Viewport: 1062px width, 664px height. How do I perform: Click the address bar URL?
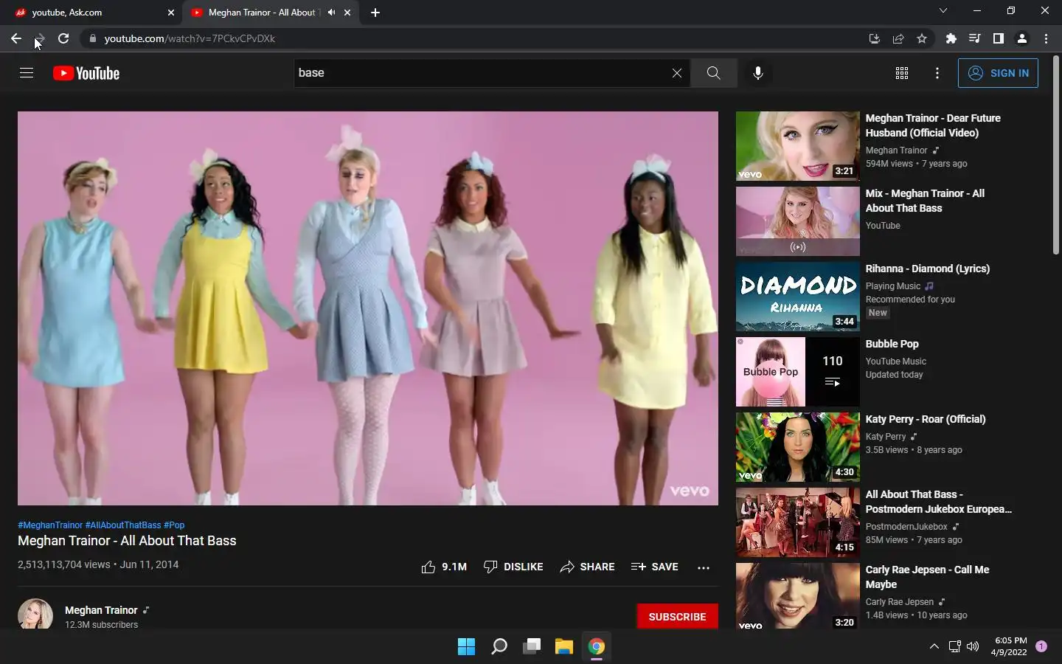pos(190,38)
